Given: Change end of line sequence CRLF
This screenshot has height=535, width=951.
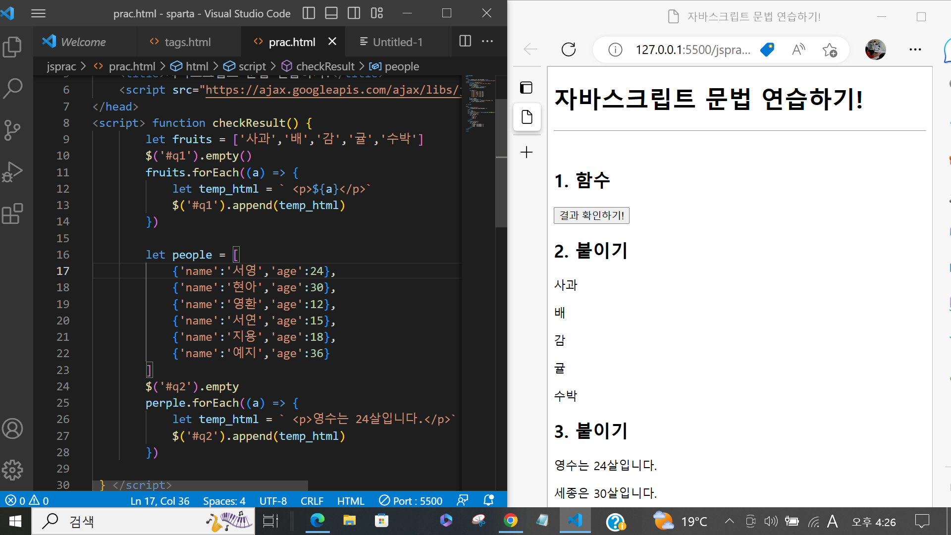Looking at the screenshot, I should (x=312, y=501).
